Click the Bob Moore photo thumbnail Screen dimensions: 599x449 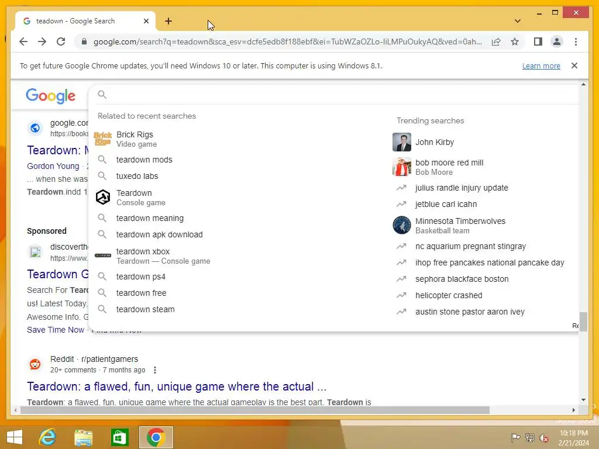tap(402, 167)
